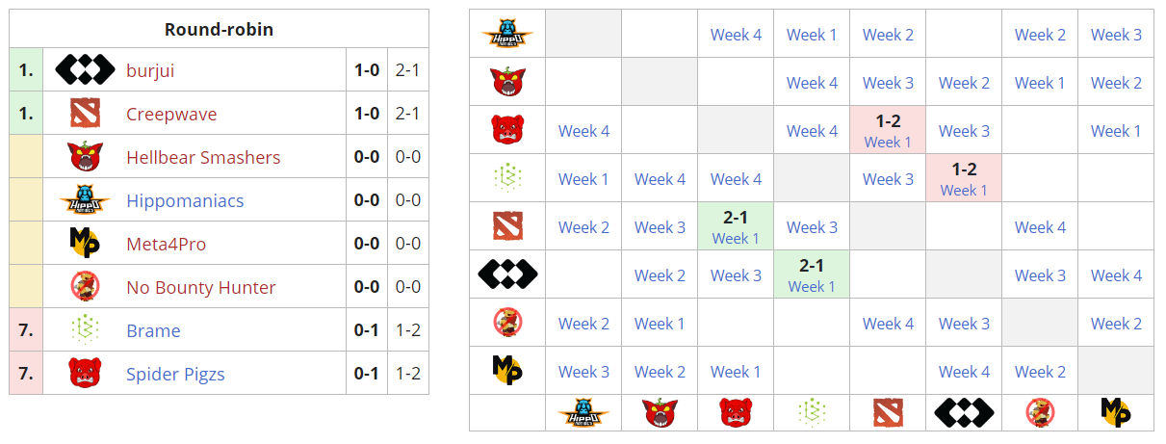Open the Week 3 link in Meta4Pro crosstable row
Screen dimensions: 1166x444
(x=583, y=372)
